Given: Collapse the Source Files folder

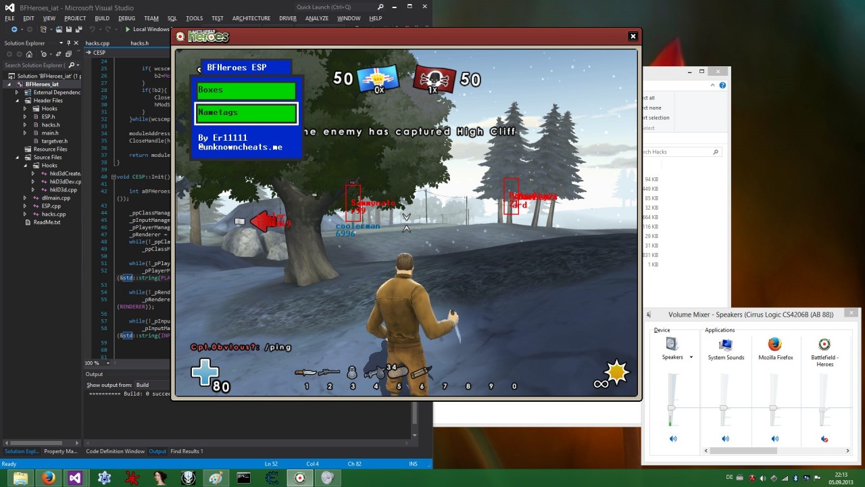Looking at the screenshot, I should point(18,158).
